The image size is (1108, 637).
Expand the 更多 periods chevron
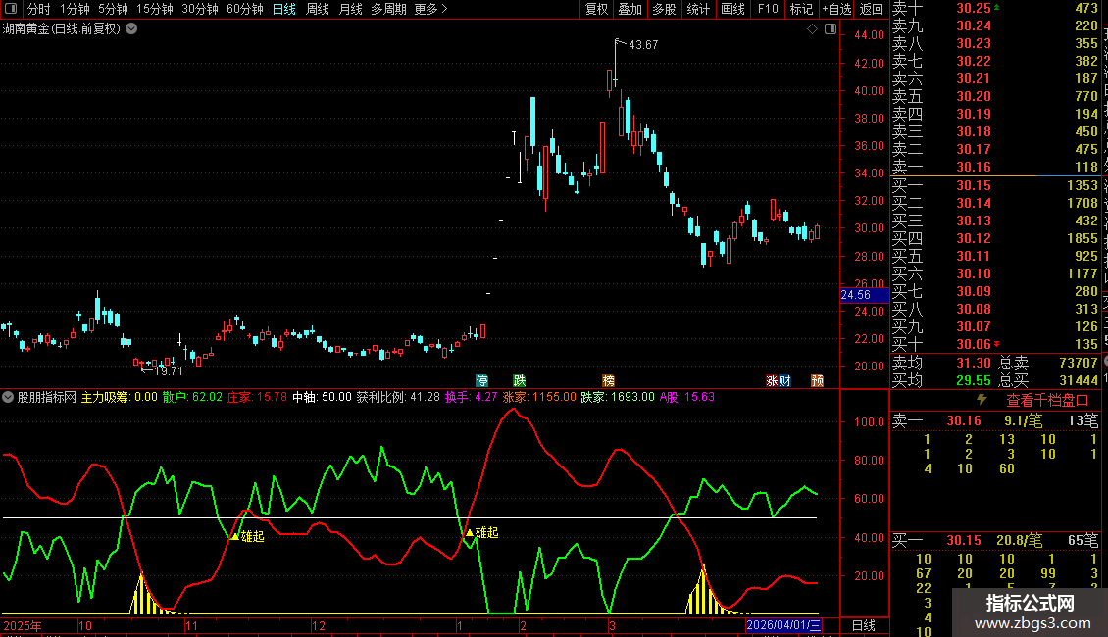coord(444,9)
